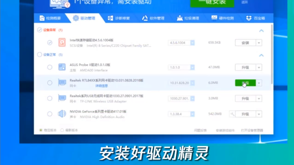Image resolution: width=294 pixels, height=165 pixels.
Task: Check the NVIDIA GeForce row checkbox
Action: (x=50, y=114)
